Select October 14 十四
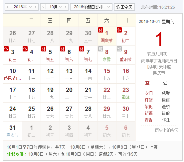 [88, 74]
